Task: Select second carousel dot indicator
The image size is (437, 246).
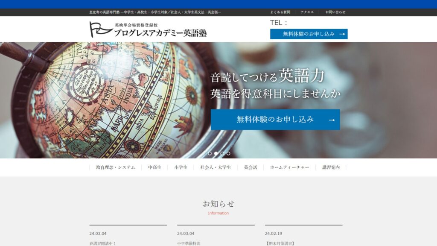Action: [216, 153]
